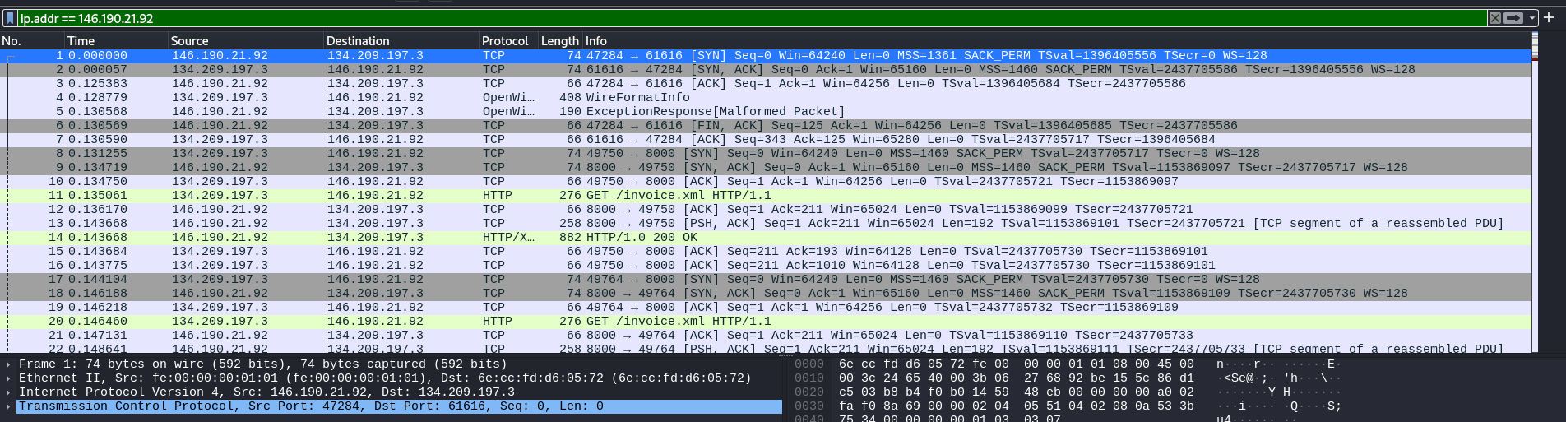Select packet 14 HTTP/1.0 200 OK
1566x422 pixels.
pyautogui.click(x=642, y=238)
